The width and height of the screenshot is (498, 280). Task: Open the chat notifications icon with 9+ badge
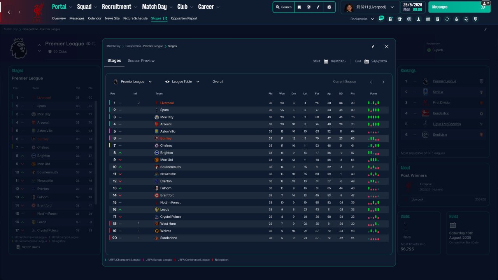[381, 19]
